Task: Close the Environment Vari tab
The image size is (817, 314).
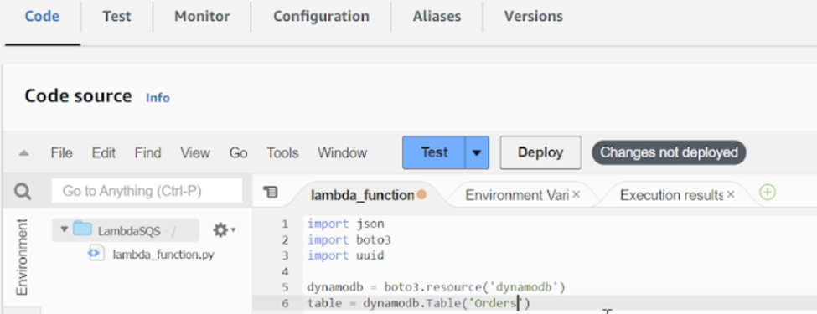Action: tap(576, 195)
